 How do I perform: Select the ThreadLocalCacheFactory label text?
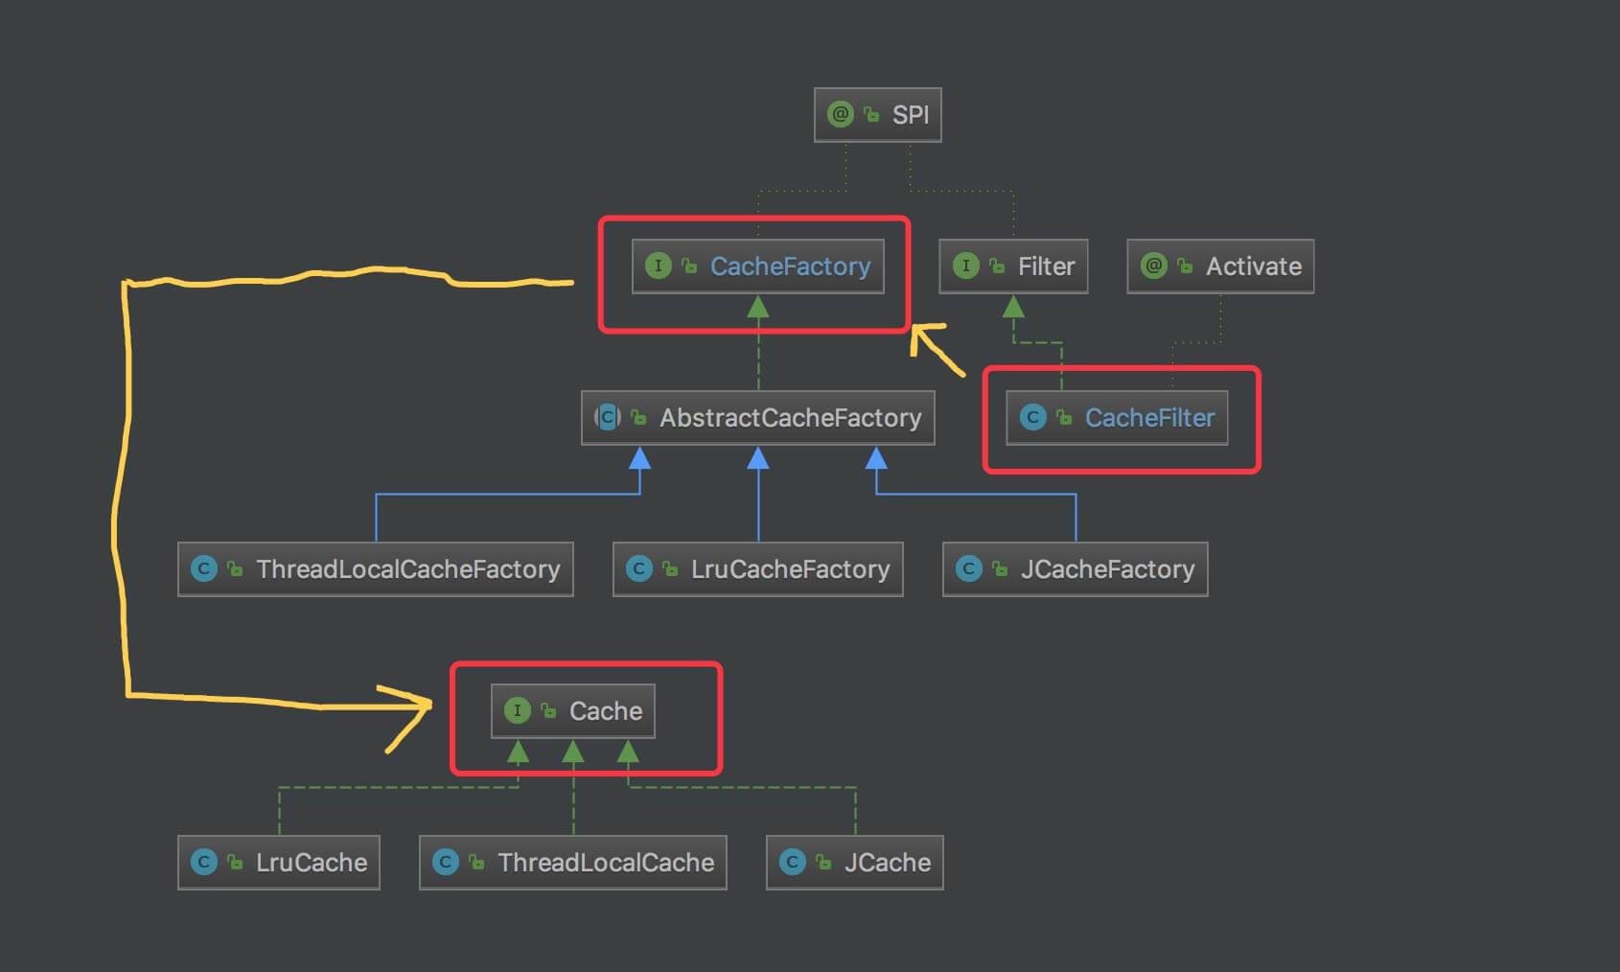[407, 569]
